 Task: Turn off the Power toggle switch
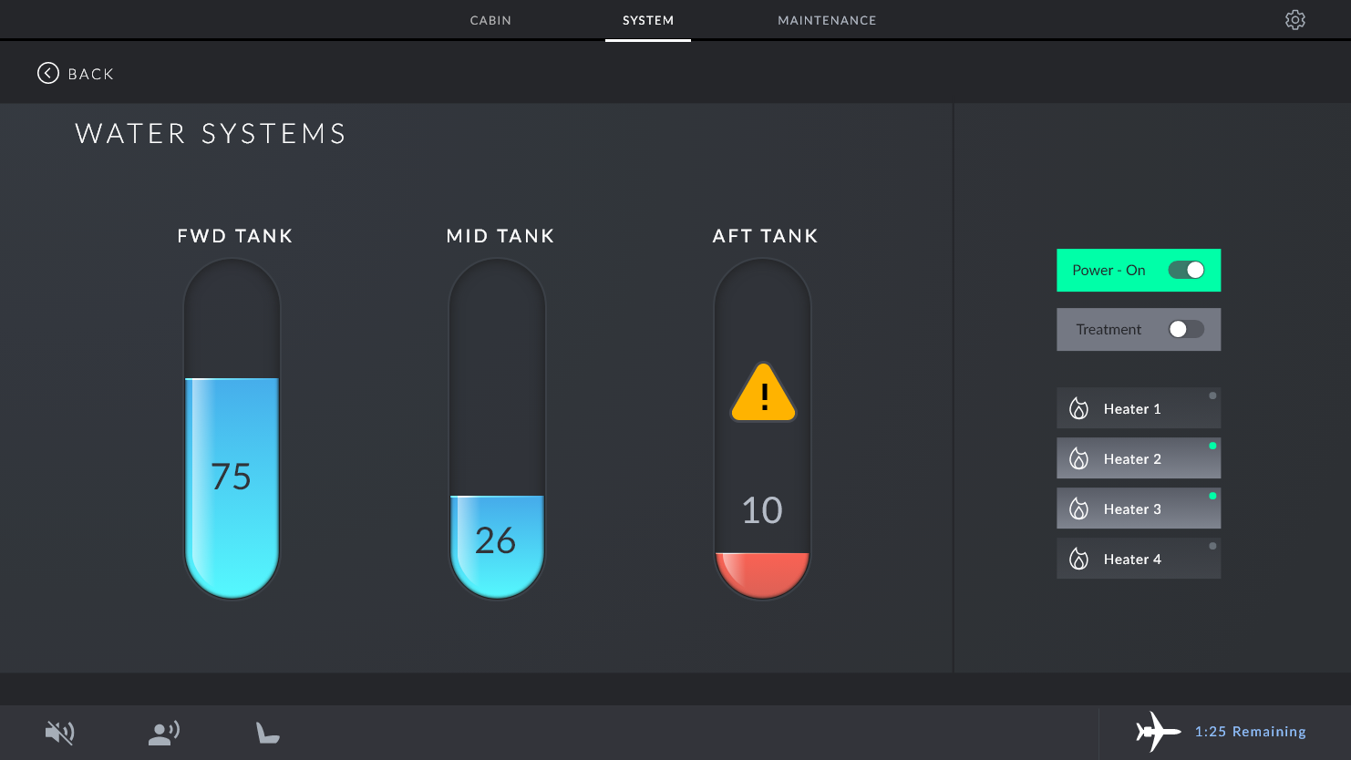[x=1186, y=270]
